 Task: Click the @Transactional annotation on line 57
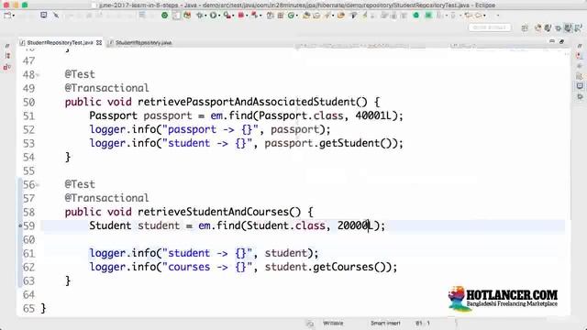[106, 198]
